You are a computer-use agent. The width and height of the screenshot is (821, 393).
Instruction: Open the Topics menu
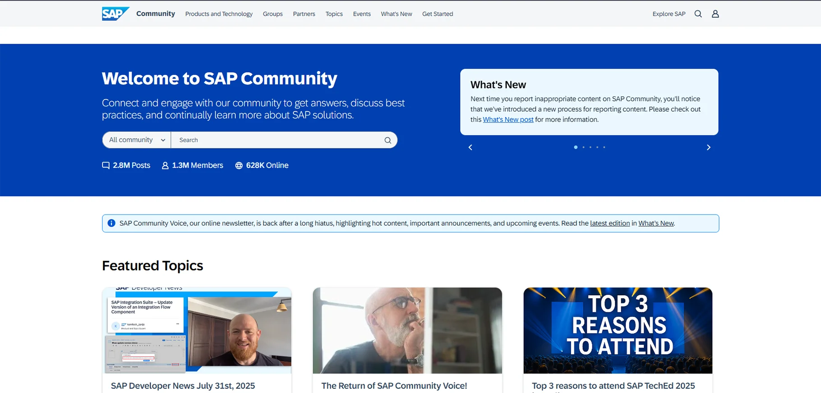(334, 14)
